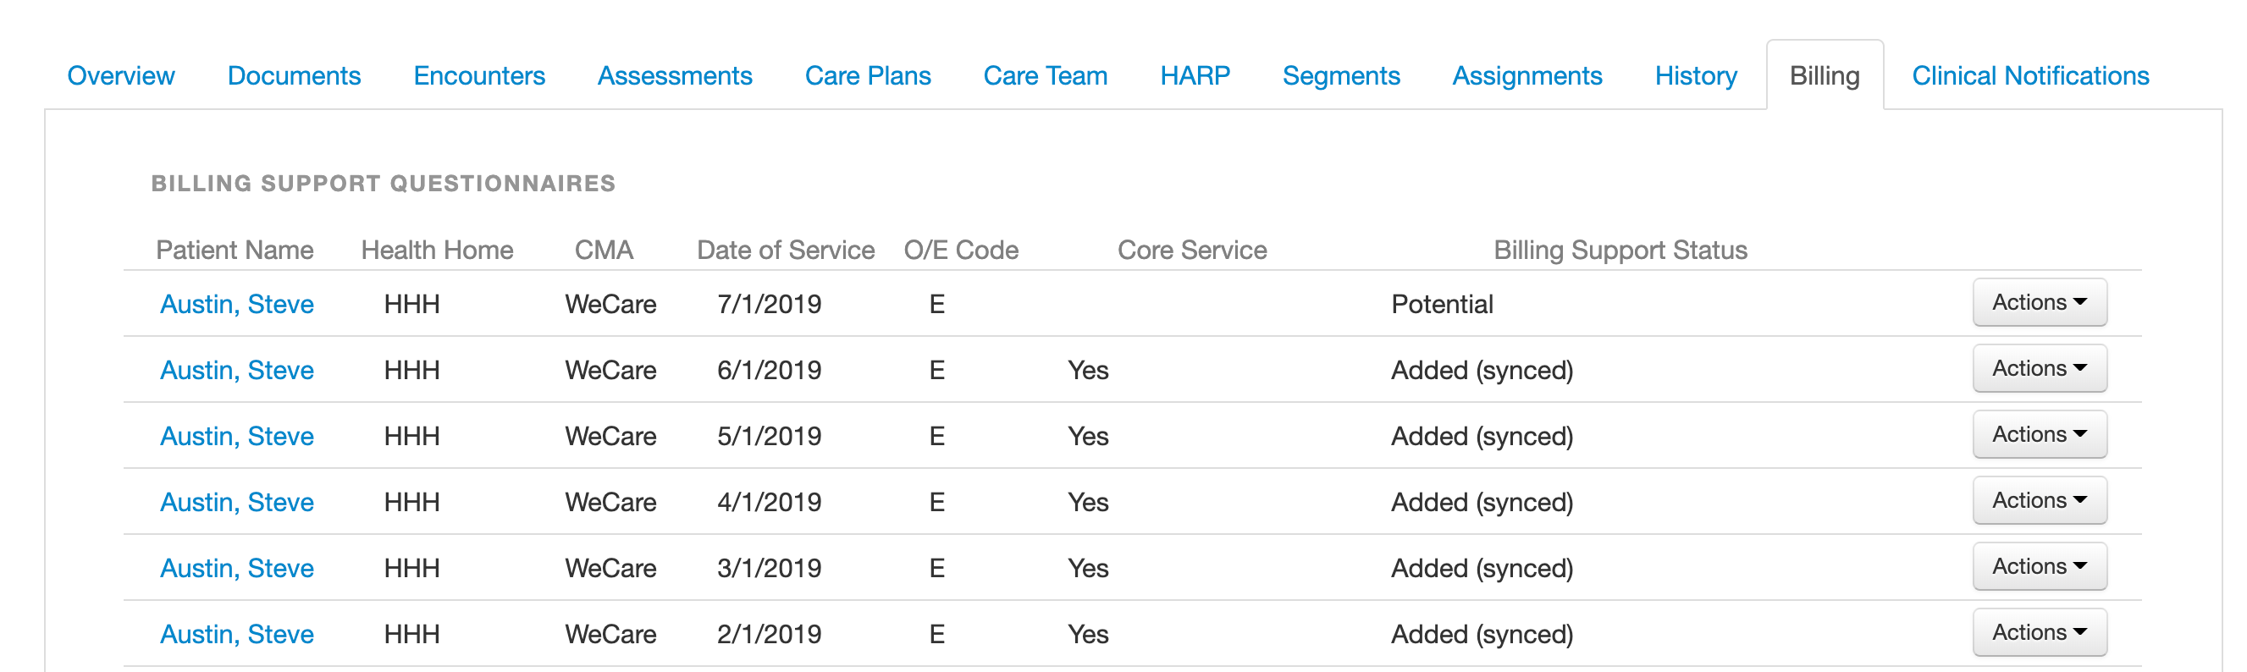
Task: Open Actions dropdown for 2/1/2019 row
Action: click(2040, 633)
